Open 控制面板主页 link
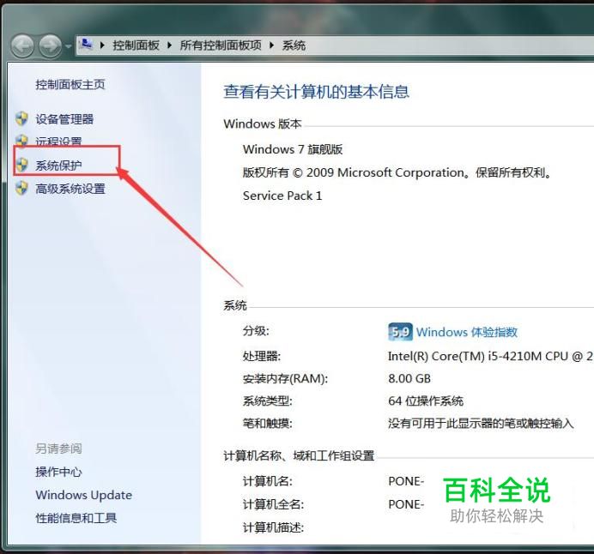The width and height of the screenshot is (594, 554). pyautogui.click(x=70, y=84)
